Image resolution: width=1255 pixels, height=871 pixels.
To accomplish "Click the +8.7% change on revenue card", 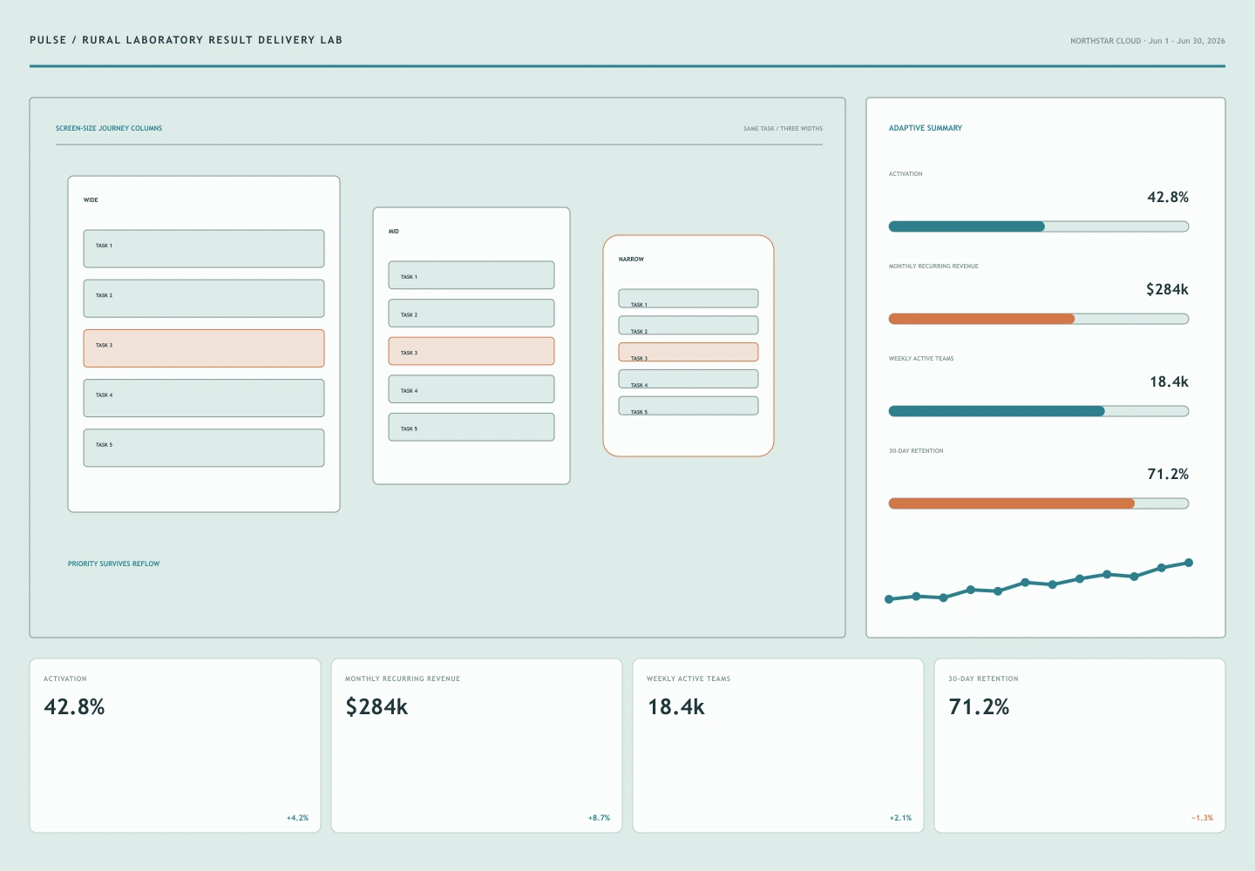I will tap(599, 818).
